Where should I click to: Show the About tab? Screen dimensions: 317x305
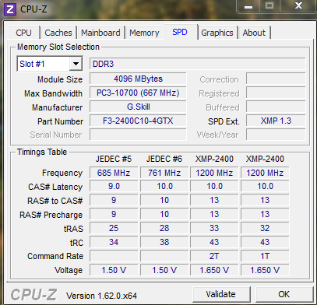click(x=254, y=33)
